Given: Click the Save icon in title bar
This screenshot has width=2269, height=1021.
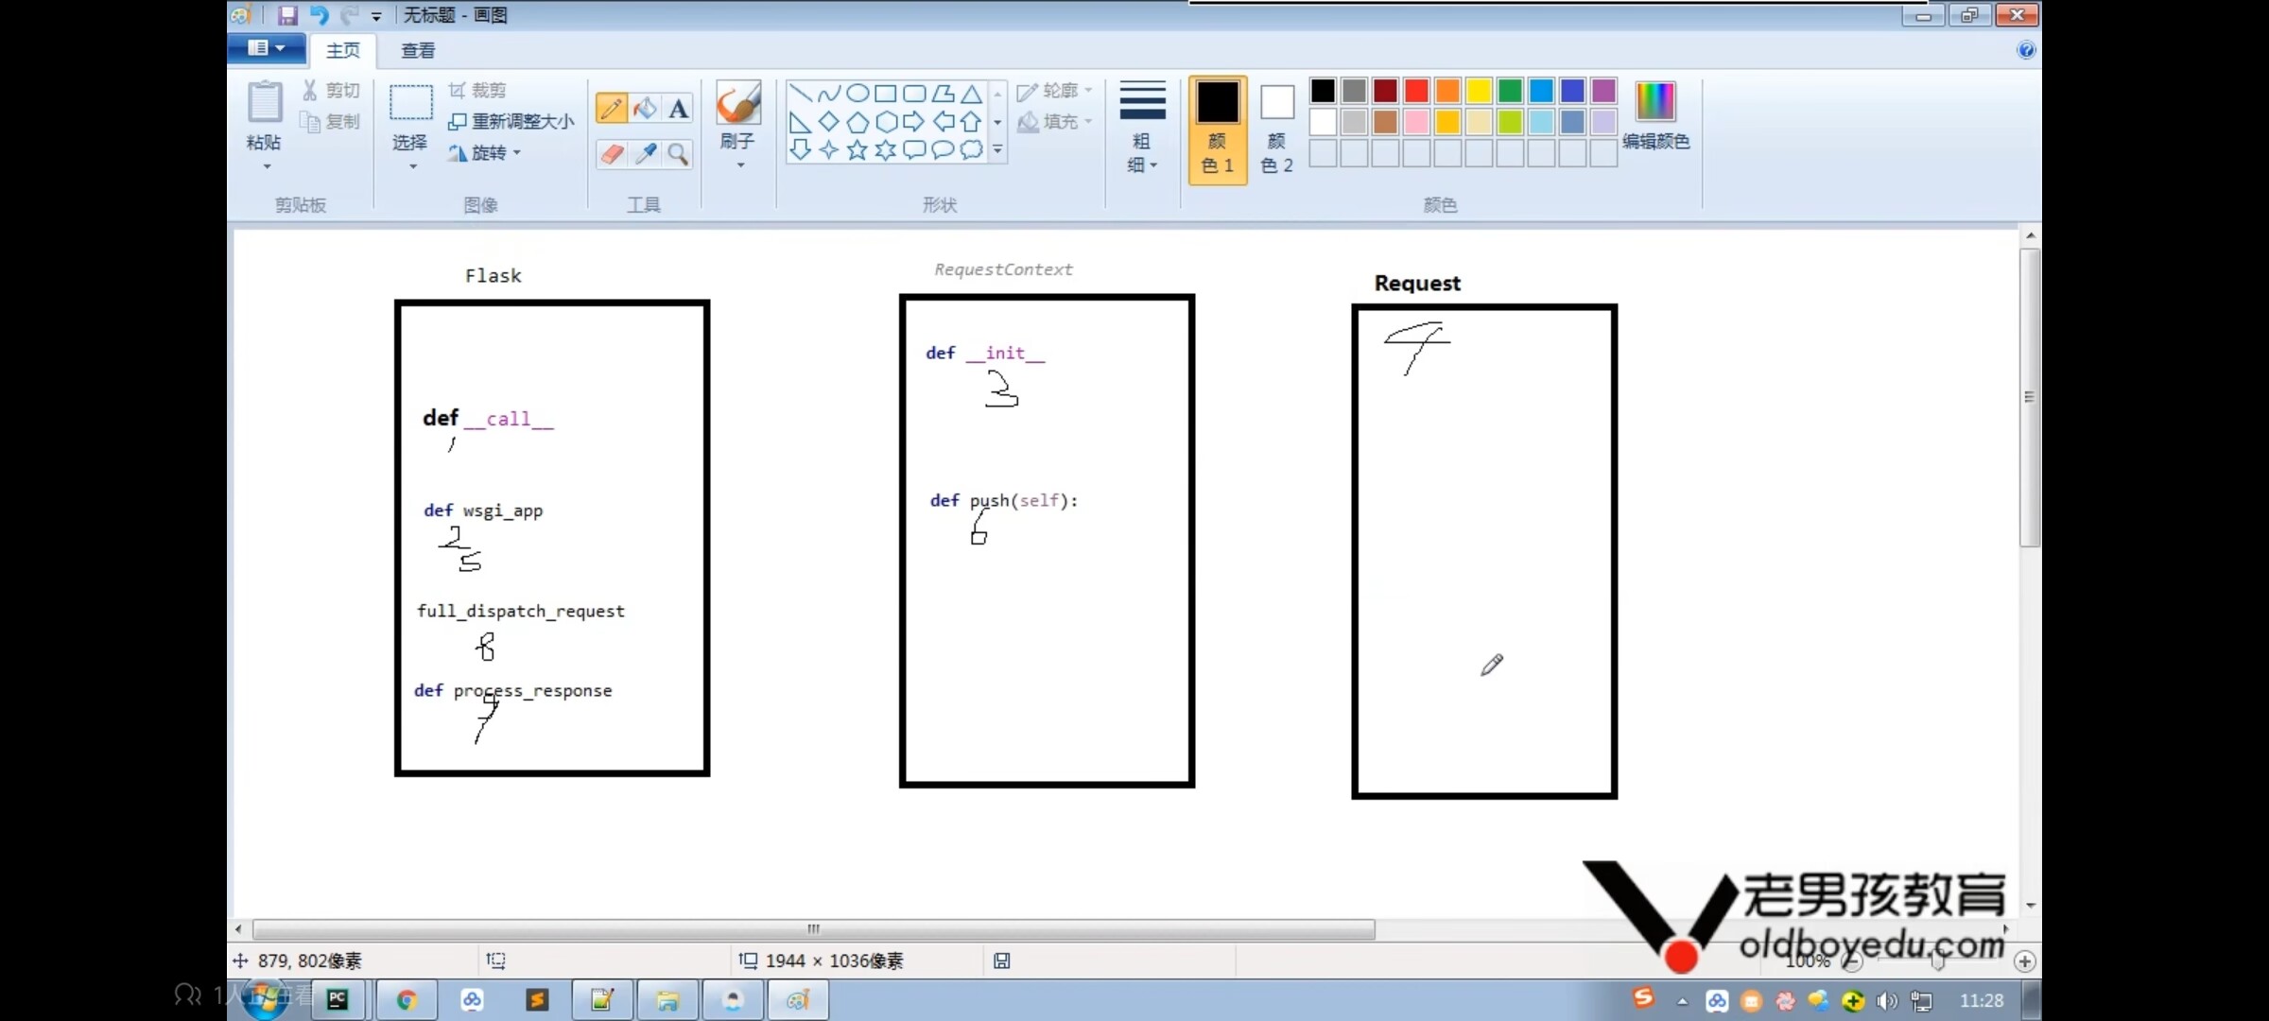Looking at the screenshot, I should [x=287, y=15].
